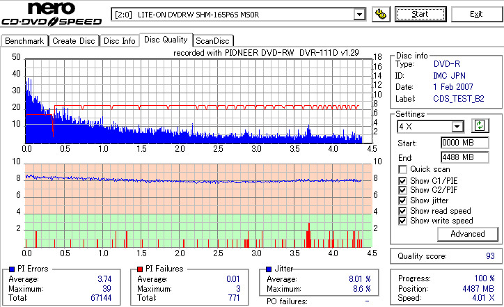The width and height of the screenshot is (504, 307).
Task: Select the Disc Quality tab
Action: click(x=166, y=40)
